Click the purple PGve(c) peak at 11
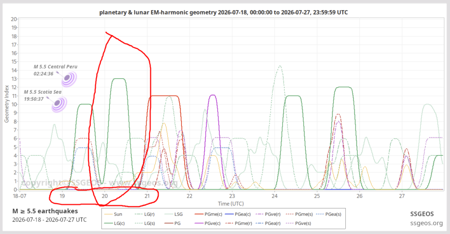Screen dimensions: 450x234 pyautogui.click(x=212, y=95)
